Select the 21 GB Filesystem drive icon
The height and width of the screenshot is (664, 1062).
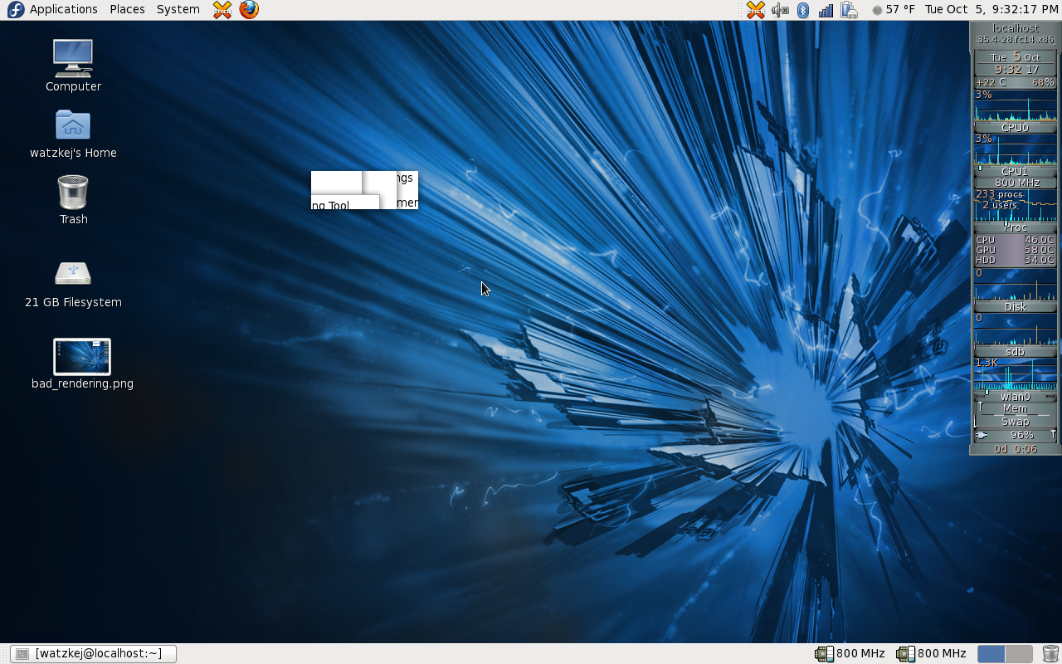(73, 284)
